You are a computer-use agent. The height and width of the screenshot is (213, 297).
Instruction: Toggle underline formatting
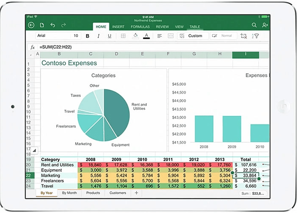tap(109, 36)
